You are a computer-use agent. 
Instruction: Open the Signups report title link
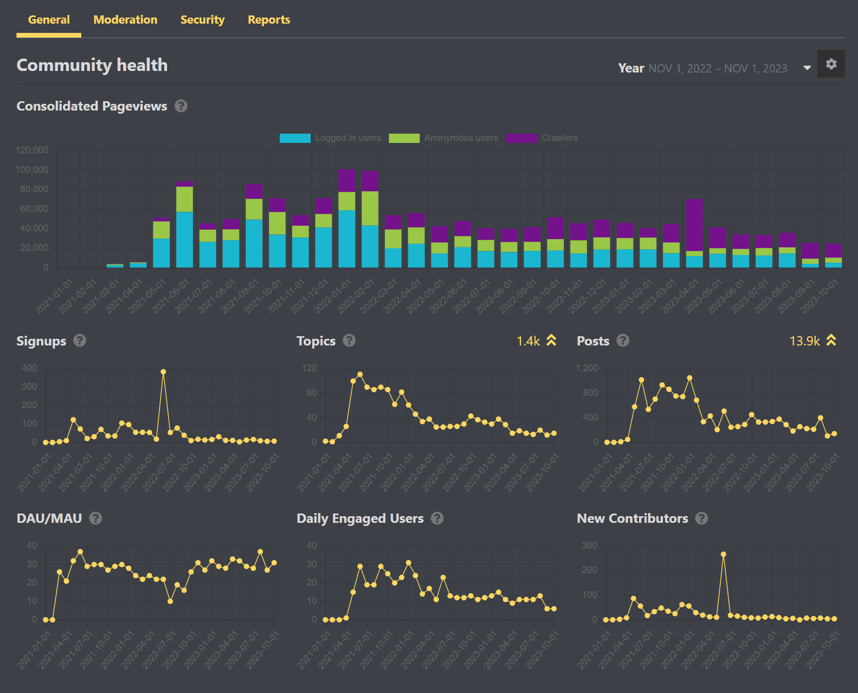41,341
